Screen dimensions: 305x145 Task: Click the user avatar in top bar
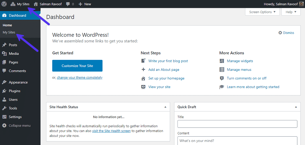click(x=301, y=4)
